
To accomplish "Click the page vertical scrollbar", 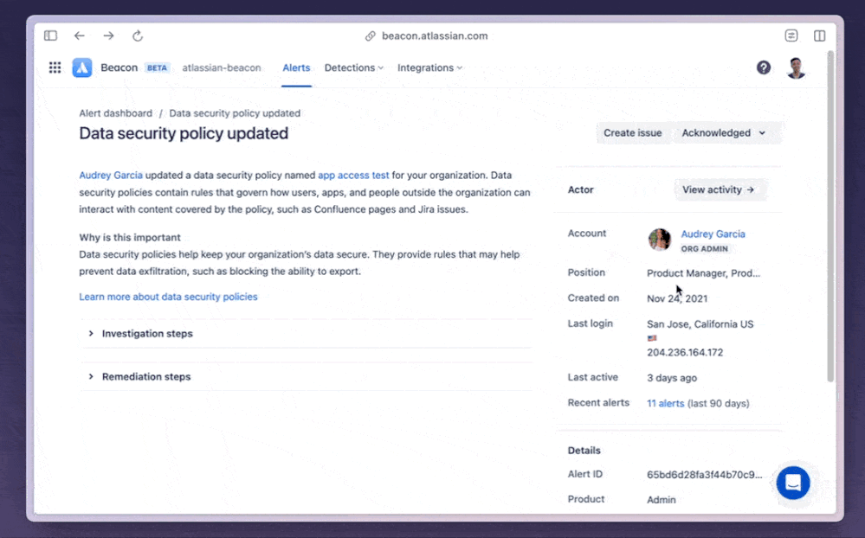I will 830,216.
